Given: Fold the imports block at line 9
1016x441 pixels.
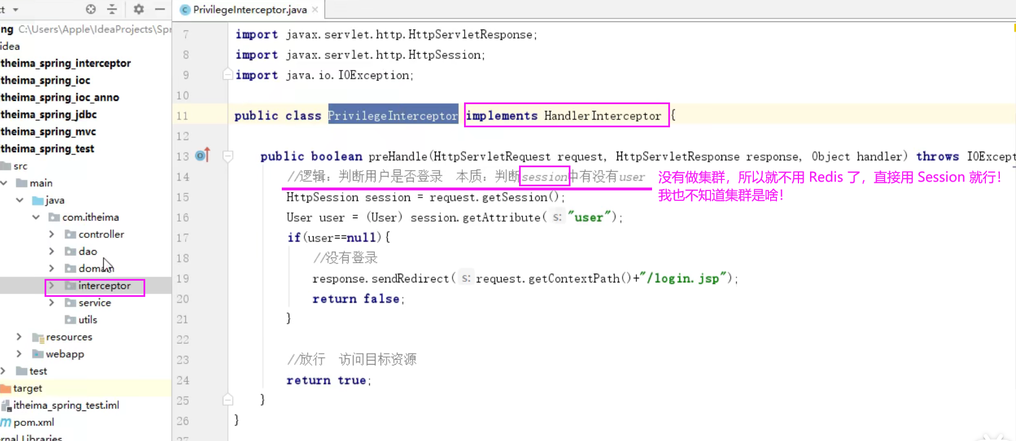Looking at the screenshot, I should click(x=228, y=75).
